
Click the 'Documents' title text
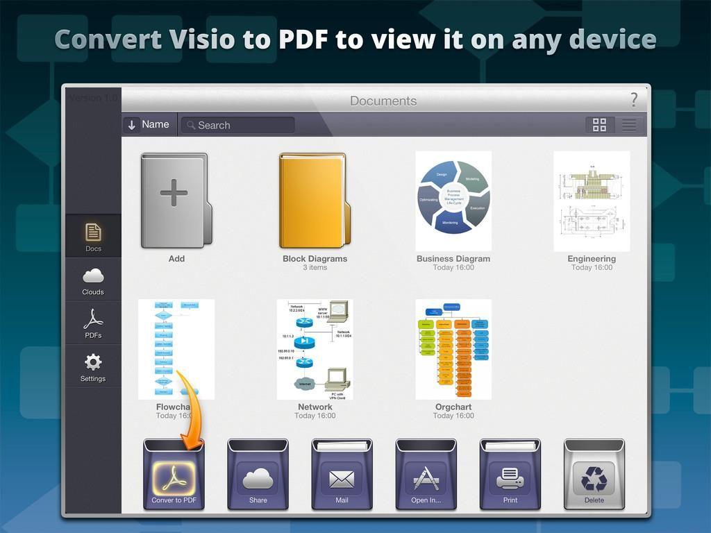(383, 101)
